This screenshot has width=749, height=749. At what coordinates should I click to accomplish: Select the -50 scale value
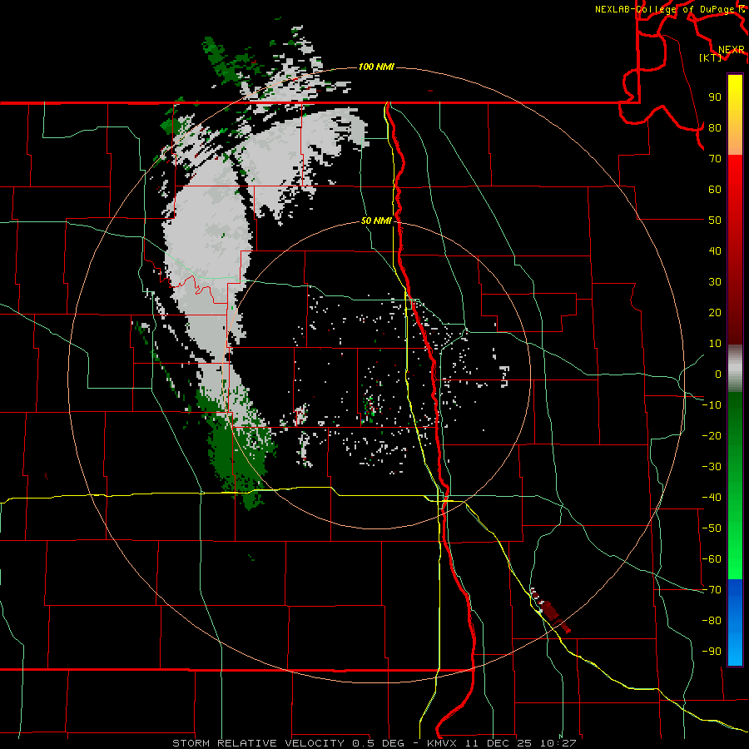tap(712, 528)
